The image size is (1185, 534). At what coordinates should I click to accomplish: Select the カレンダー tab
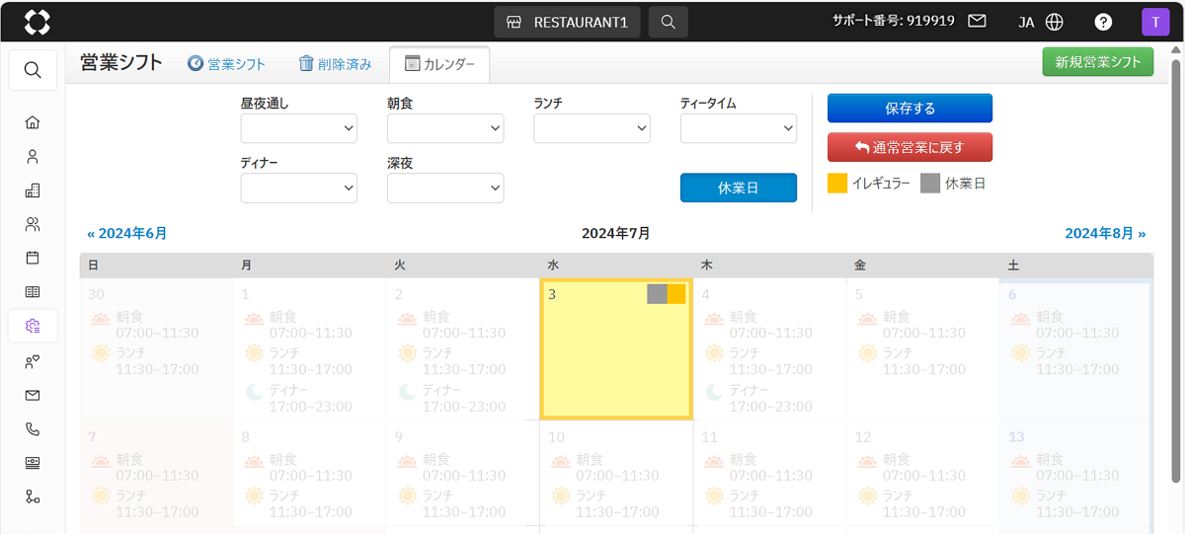point(439,64)
